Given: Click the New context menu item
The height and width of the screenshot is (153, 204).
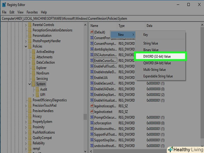Looking at the screenshot, I should (123, 35).
